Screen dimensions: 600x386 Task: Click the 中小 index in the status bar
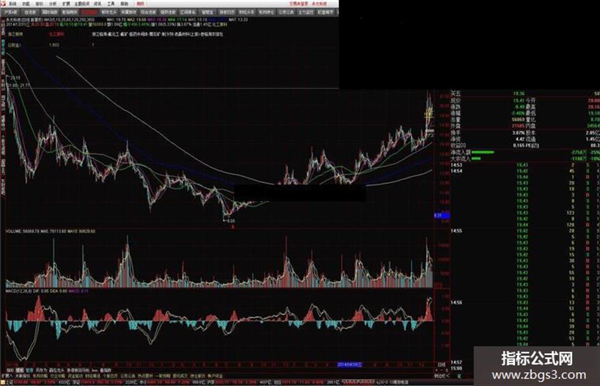coord(143,382)
